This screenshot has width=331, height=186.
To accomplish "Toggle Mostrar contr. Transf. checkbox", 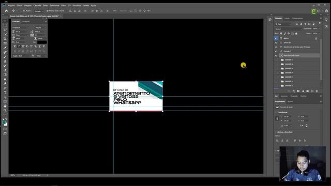I will 48,11.
